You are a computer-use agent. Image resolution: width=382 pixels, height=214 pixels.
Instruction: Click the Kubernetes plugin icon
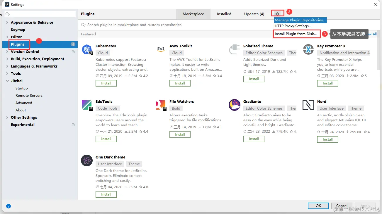pyautogui.click(x=87, y=49)
